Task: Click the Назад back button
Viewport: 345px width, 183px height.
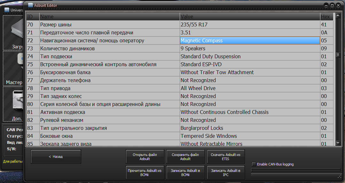Action: point(56,157)
